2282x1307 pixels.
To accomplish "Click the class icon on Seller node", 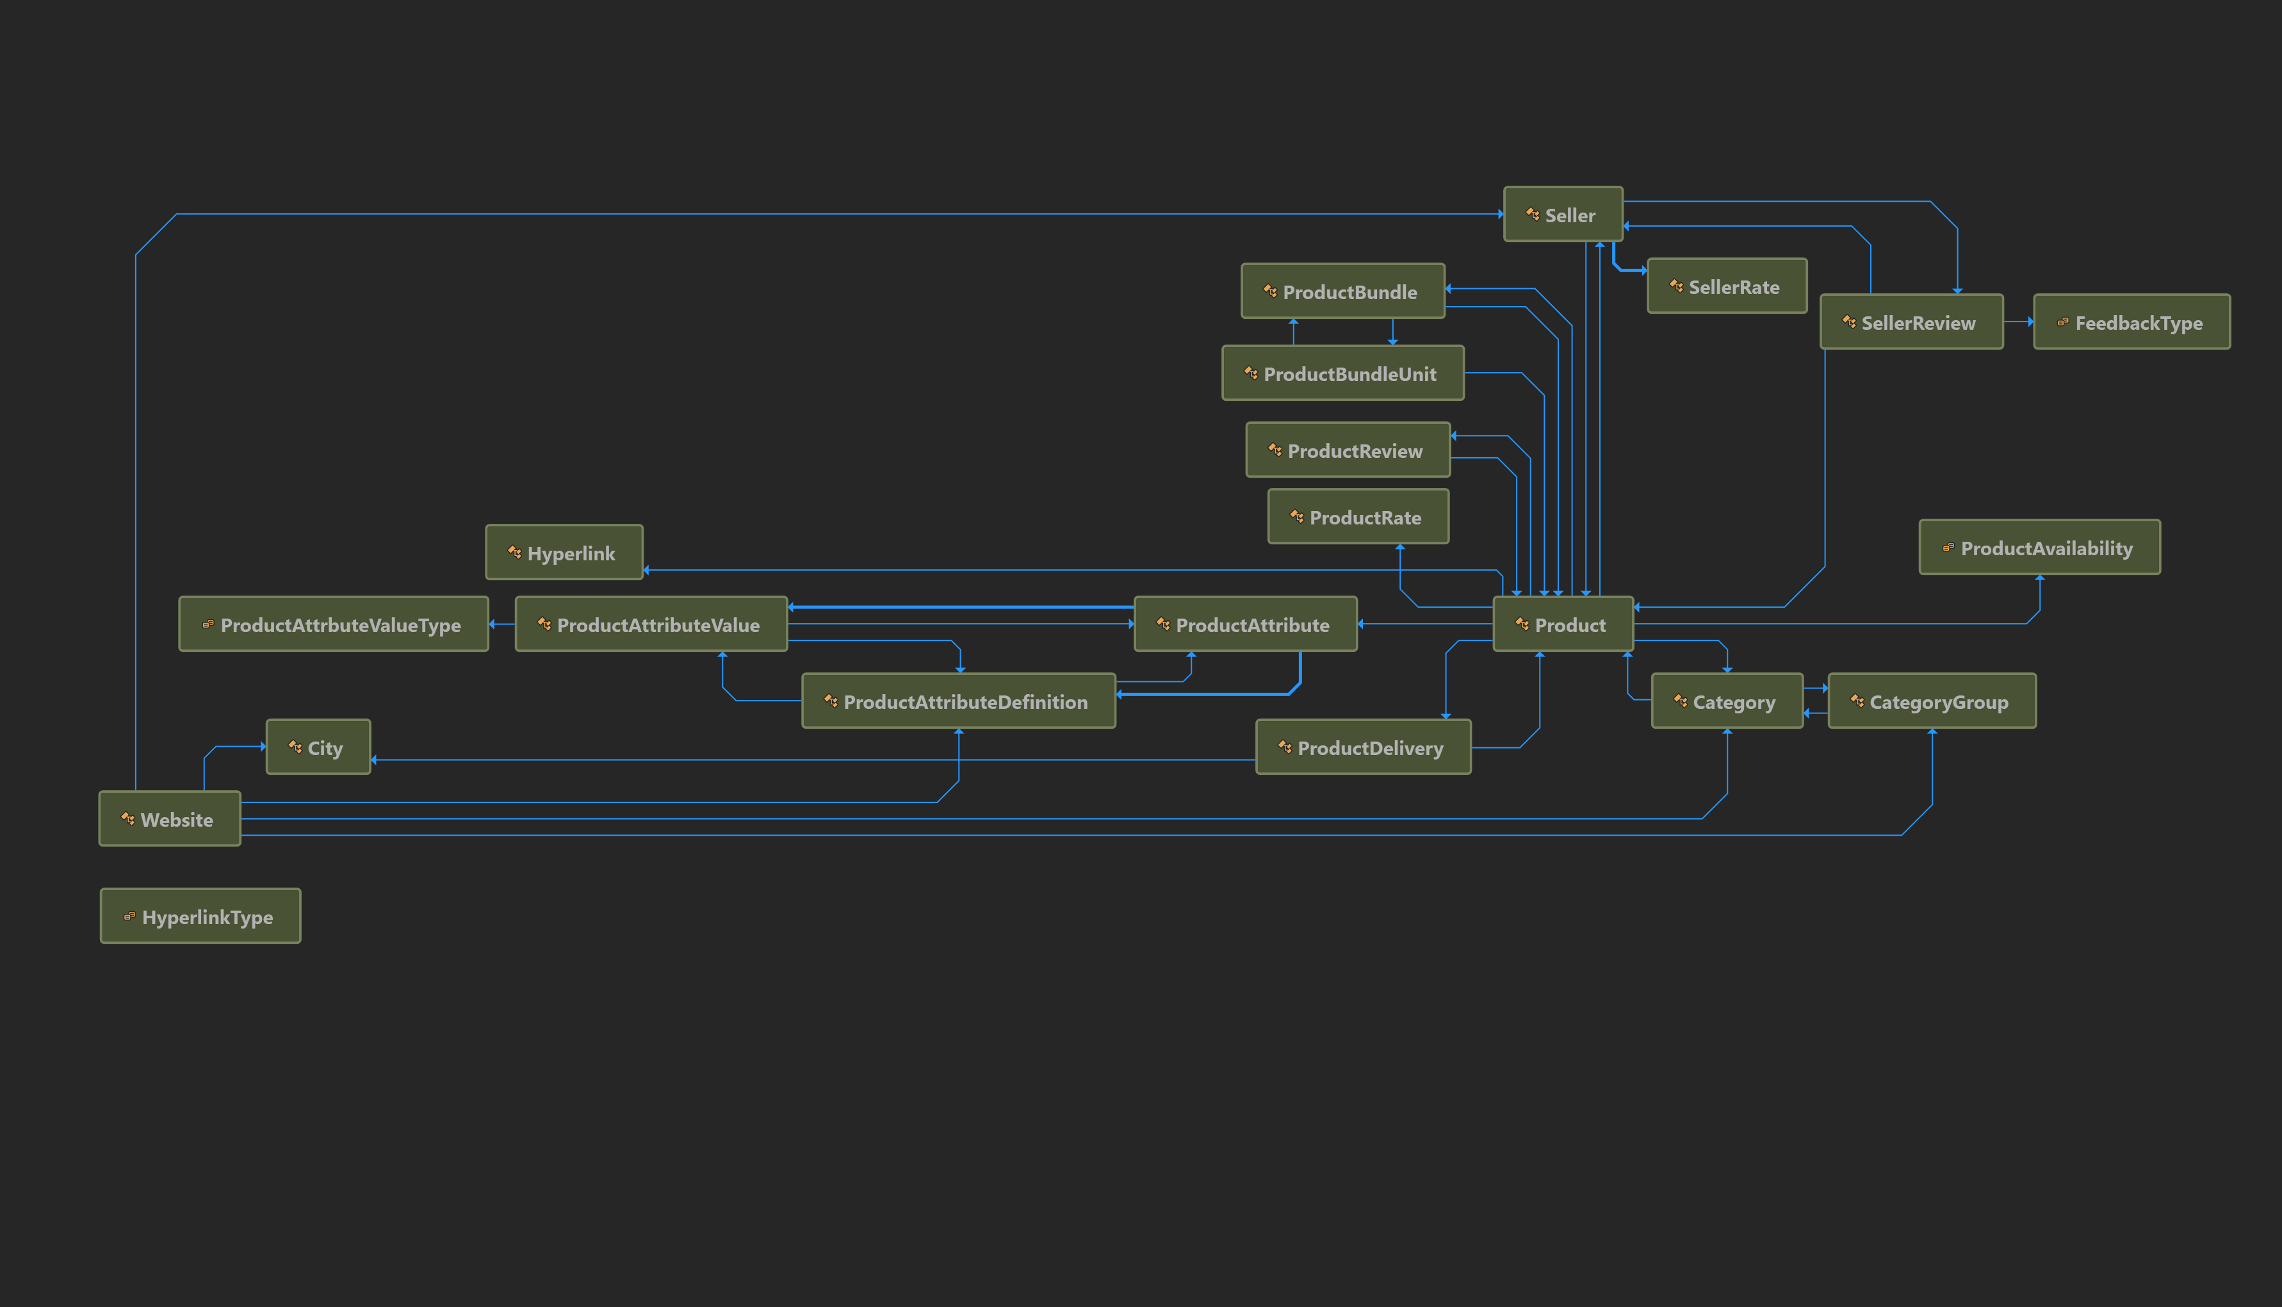I will coord(1533,215).
